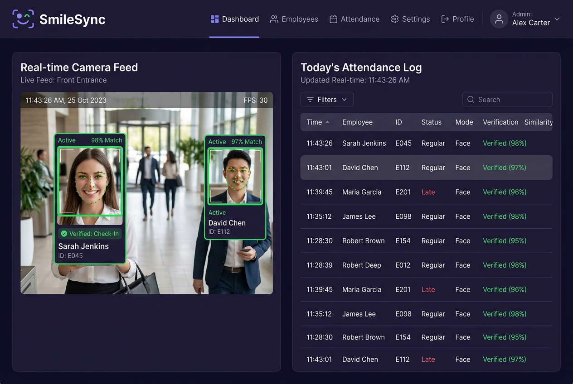Click the Search input field
This screenshot has height=384, width=573.
pyautogui.click(x=507, y=100)
